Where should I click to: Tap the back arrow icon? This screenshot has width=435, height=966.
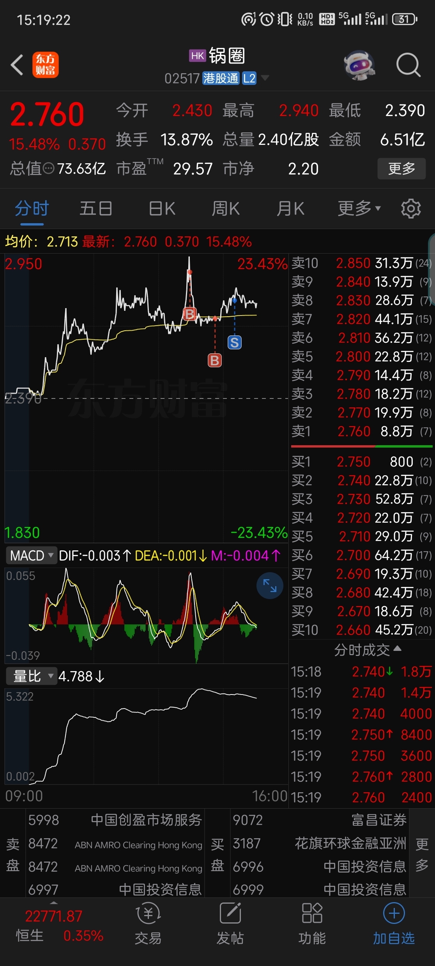coord(17,65)
